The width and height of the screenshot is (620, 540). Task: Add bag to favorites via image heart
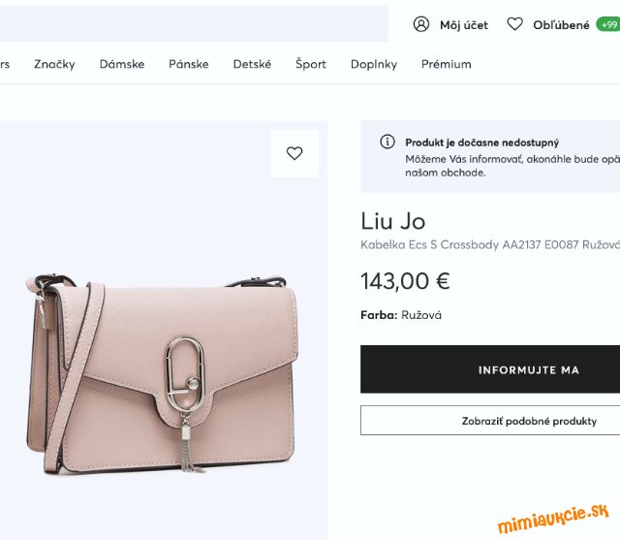(294, 153)
